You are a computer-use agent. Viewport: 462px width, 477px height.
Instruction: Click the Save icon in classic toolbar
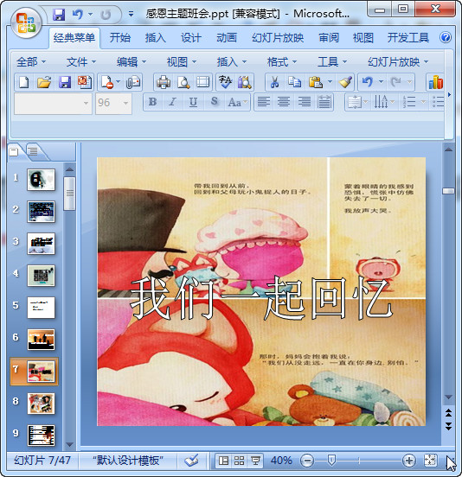click(x=65, y=82)
